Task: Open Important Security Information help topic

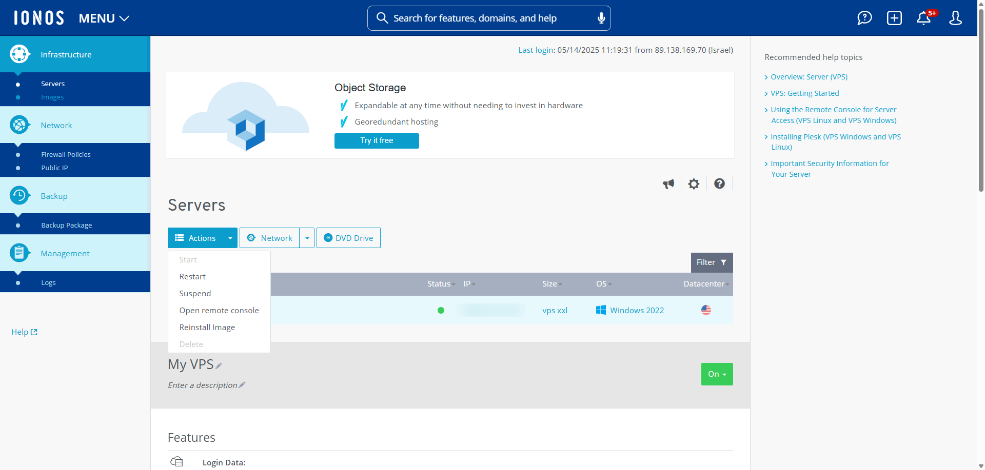Action: pyautogui.click(x=830, y=169)
